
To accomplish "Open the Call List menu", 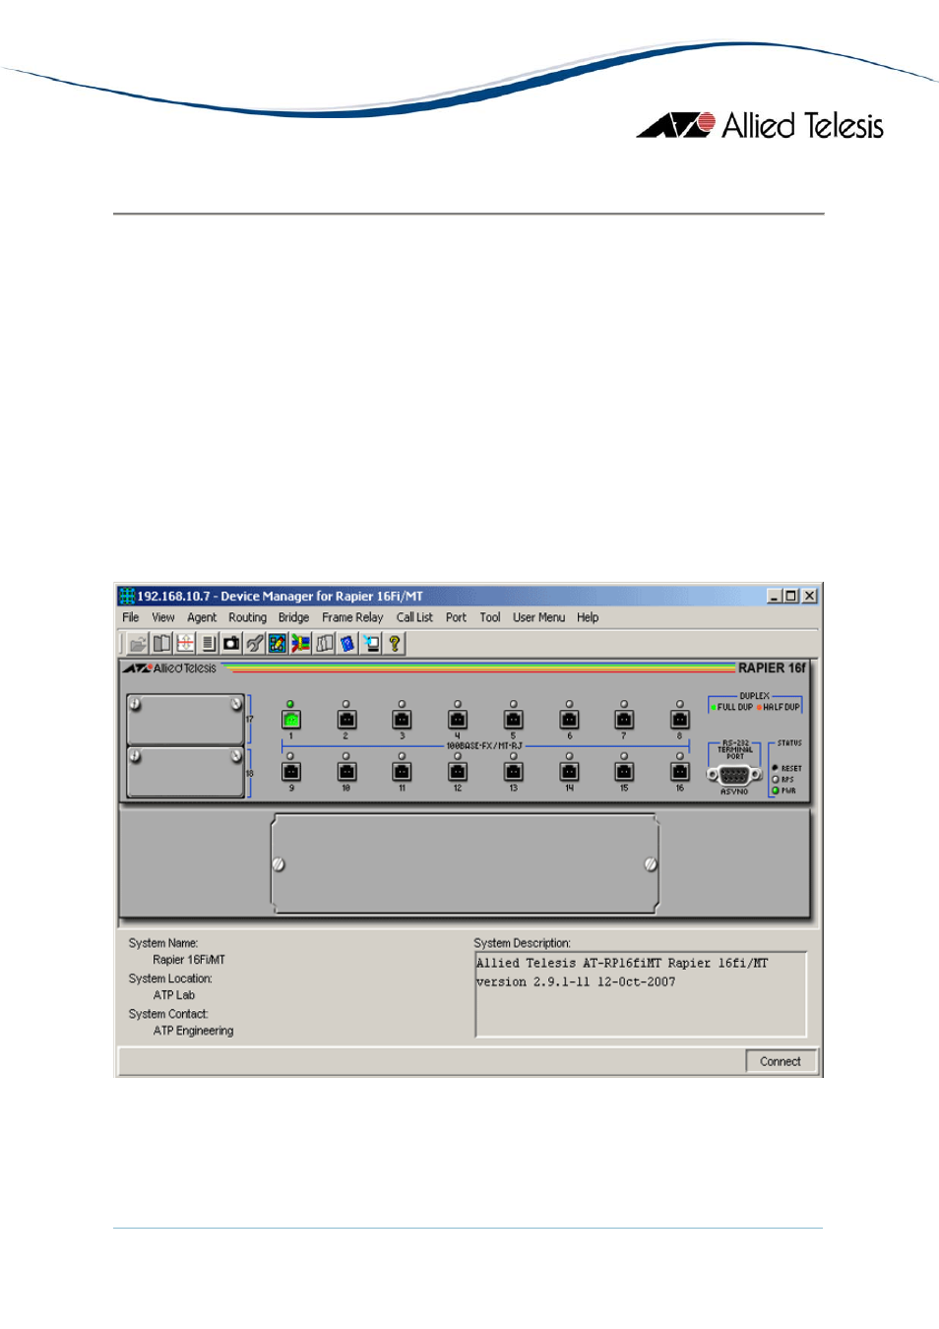I will tap(414, 617).
